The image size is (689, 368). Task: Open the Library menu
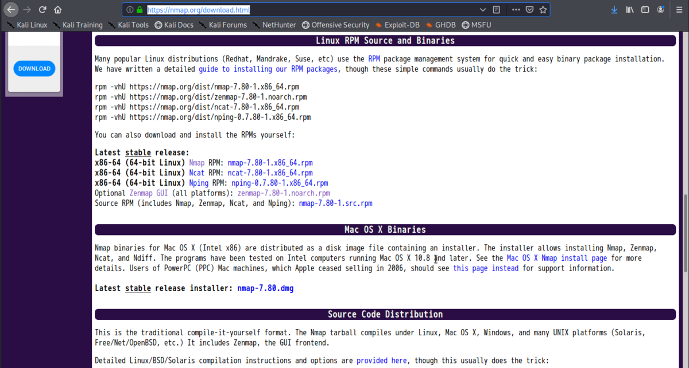coord(630,10)
